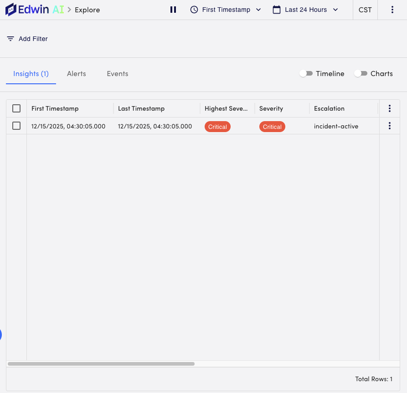Switch to the Events tab
The height and width of the screenshot is (393, 407).
117,73
